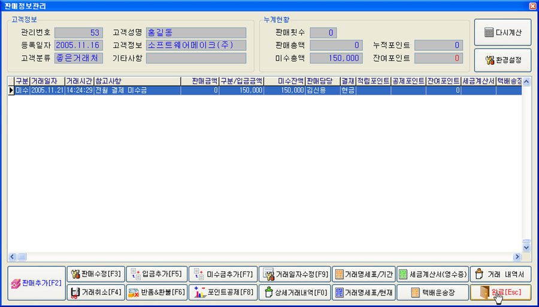Click the 관리번호 field showing 53

pos(78,33)
